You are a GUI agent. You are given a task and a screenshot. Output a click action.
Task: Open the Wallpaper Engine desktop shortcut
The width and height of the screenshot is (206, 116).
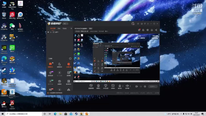[12, 94]
